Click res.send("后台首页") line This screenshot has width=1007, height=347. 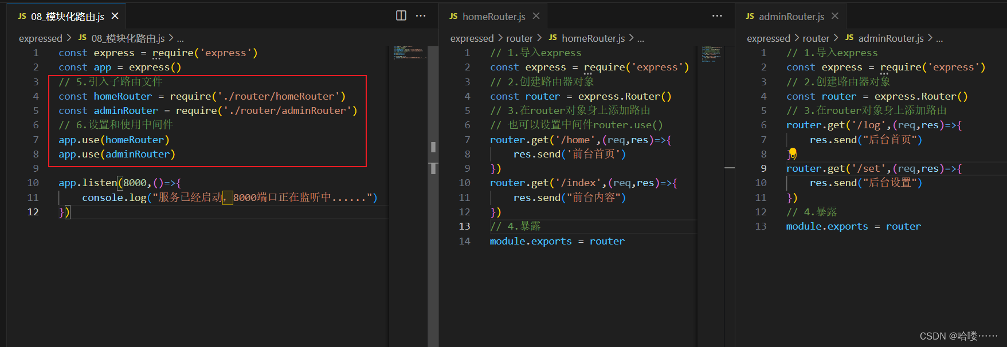pos(866,140)
